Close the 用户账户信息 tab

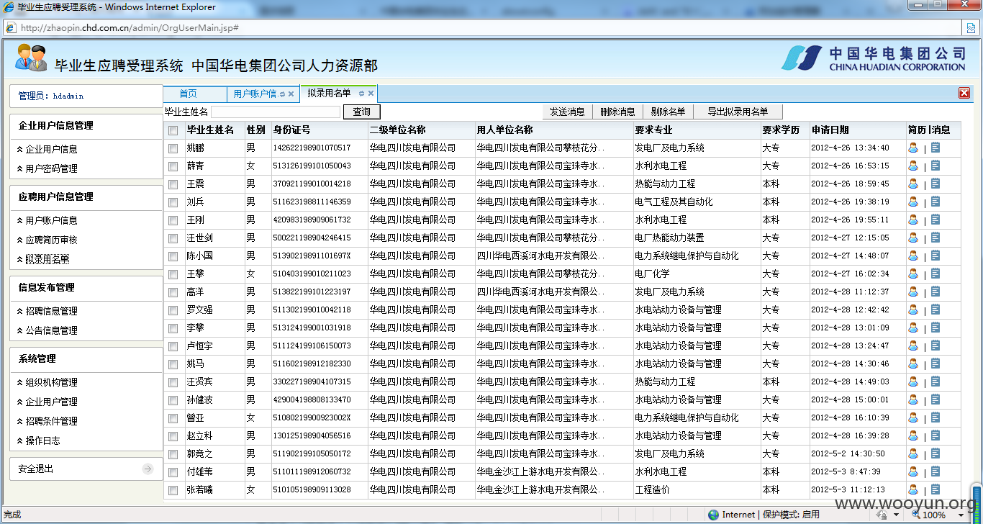(291, 94)
